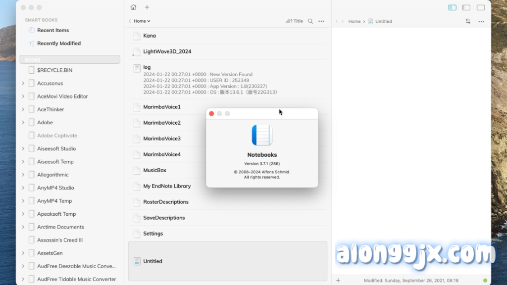Click the Home icon in toolbar
Image resolution: width=507 pixels, height=285 pixels.
click(x=133, y=7)
